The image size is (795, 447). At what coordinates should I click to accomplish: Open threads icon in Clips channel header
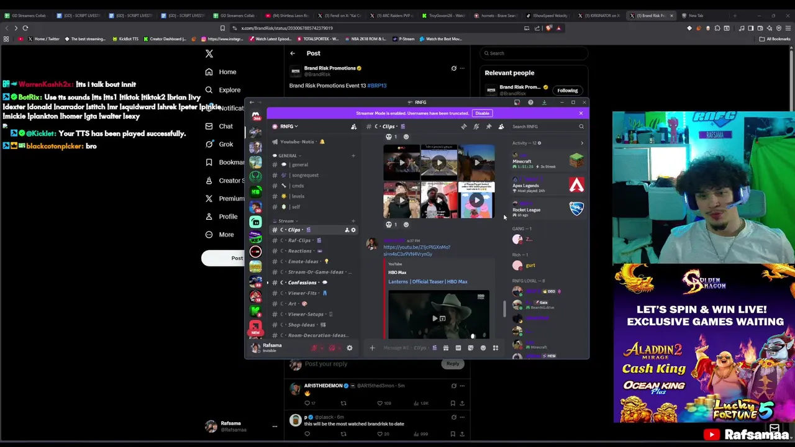[x=463, y=127]
